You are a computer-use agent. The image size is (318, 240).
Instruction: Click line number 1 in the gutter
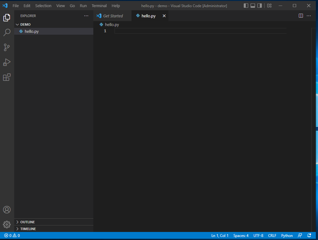pos(105,31)
